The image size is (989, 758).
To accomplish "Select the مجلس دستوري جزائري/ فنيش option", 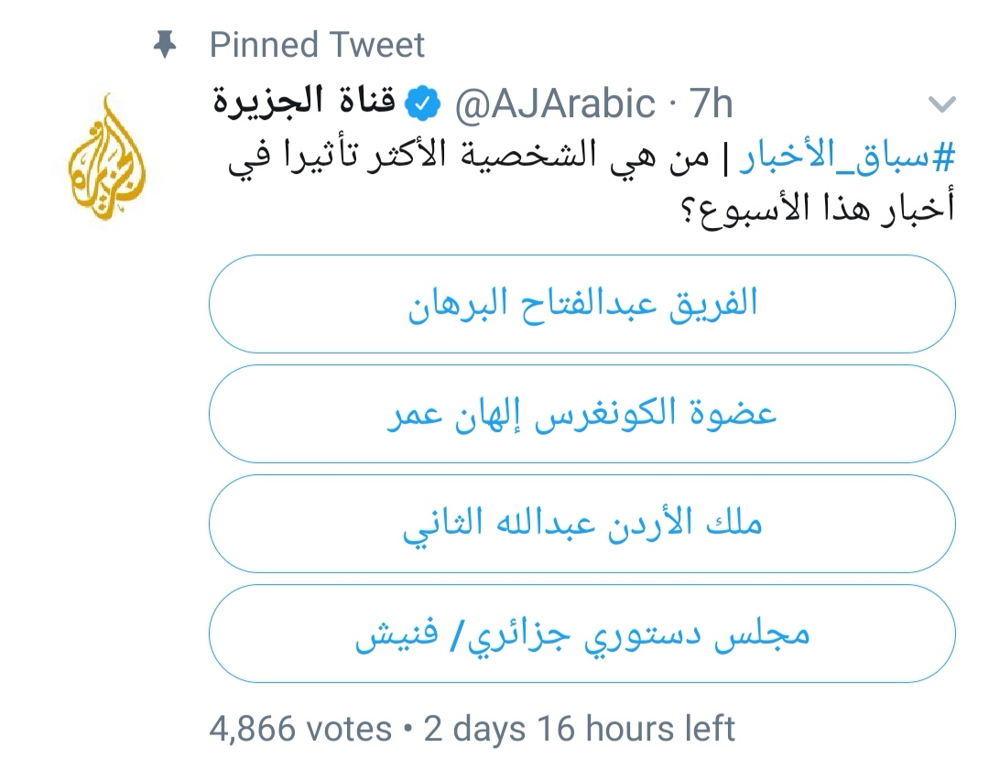I will 581,633.
